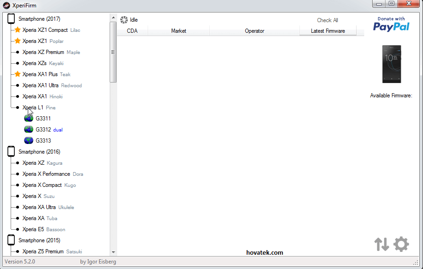The width and height of the screenshot is (423, 269).
Task: Click the globe icon beside G3312 dual
Action: [x=29, y=129]
